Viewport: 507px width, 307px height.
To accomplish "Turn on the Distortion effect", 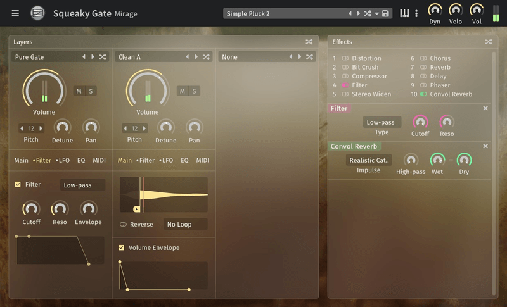I will [345, 58].
